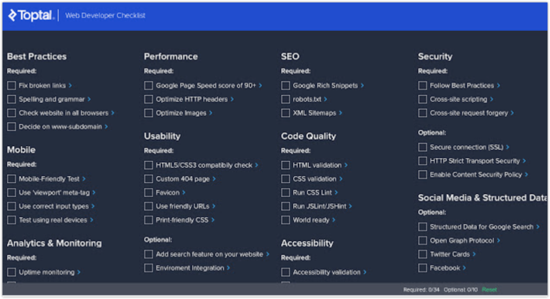Screen dimensions: 550x299
Task: Check the World ready box
Action: [285, 220]
